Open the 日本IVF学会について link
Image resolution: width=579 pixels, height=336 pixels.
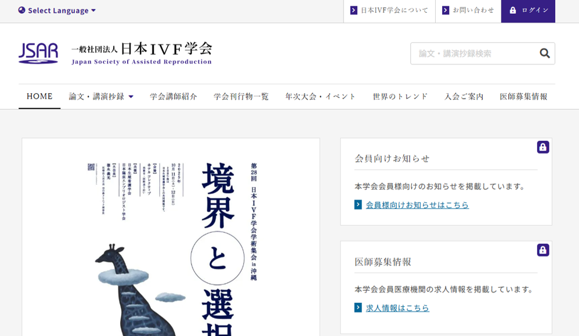coord(389,10)
